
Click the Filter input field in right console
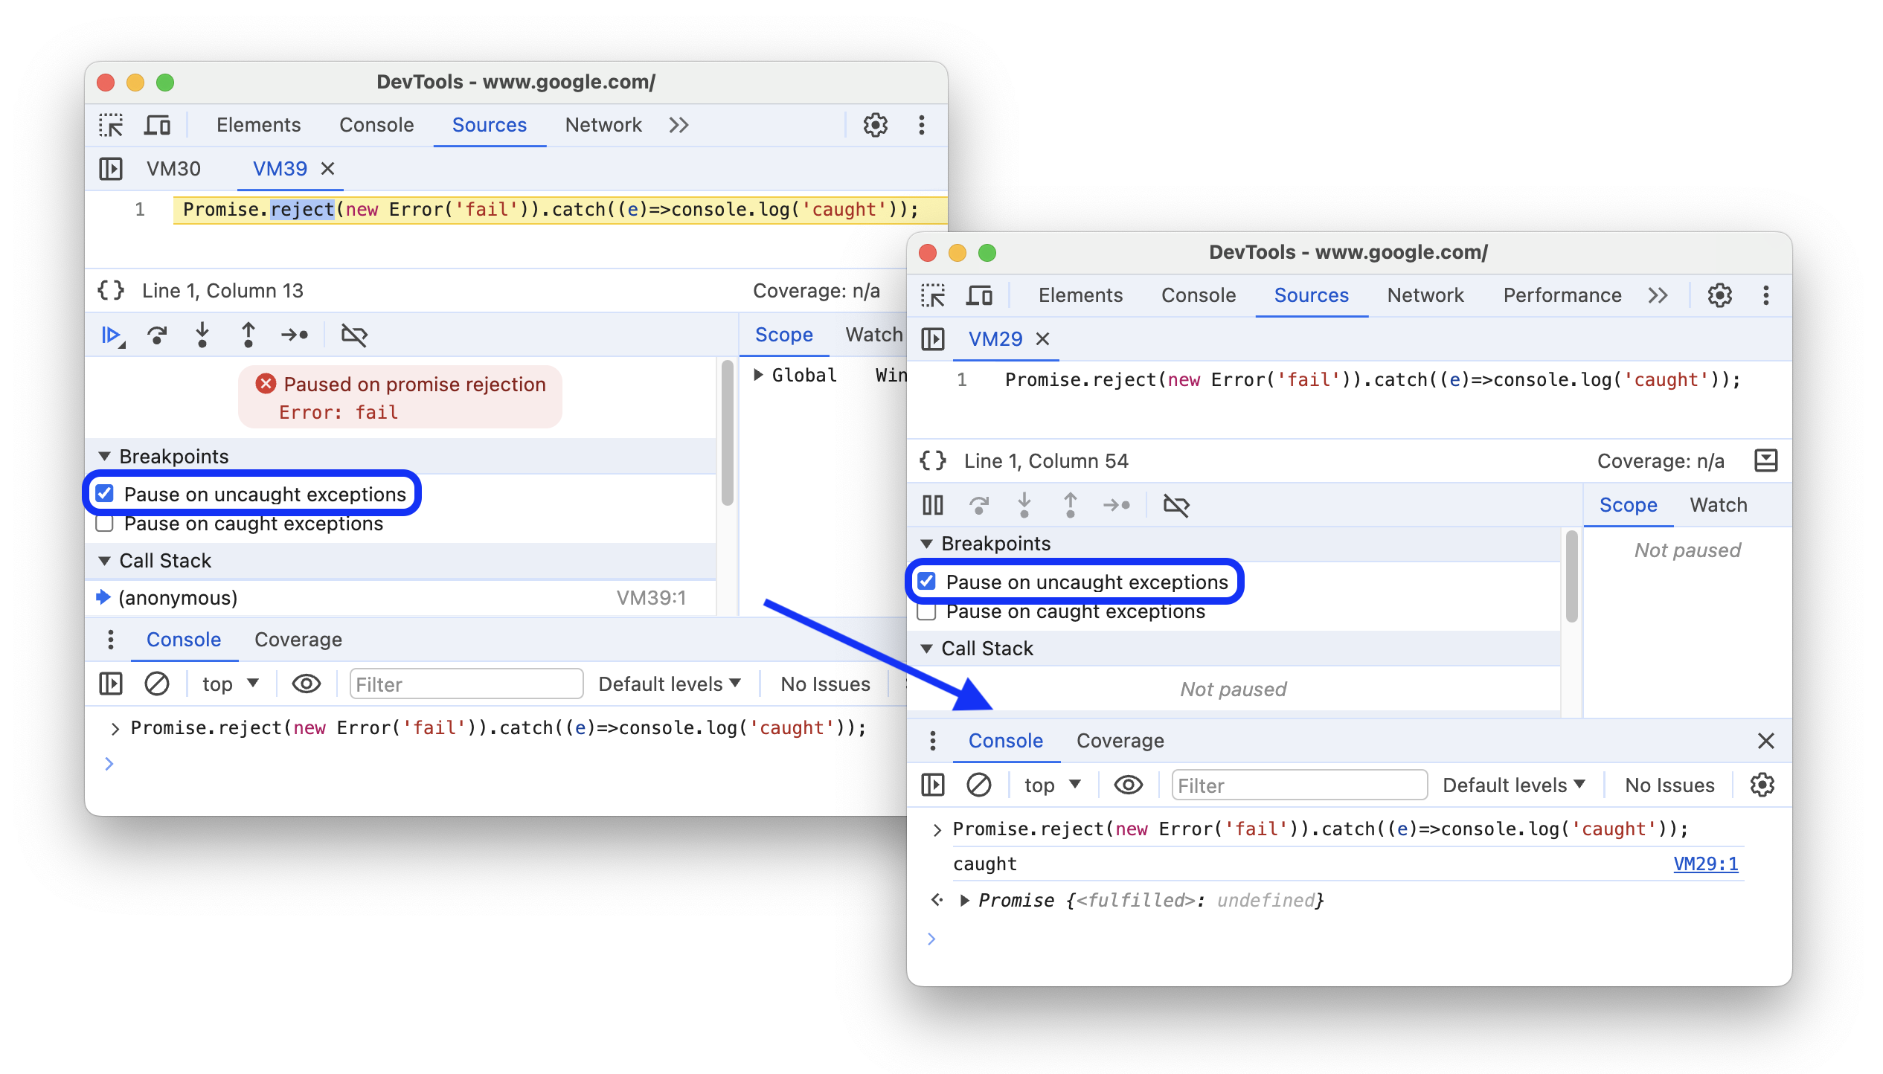click(x=1293, y=785)
